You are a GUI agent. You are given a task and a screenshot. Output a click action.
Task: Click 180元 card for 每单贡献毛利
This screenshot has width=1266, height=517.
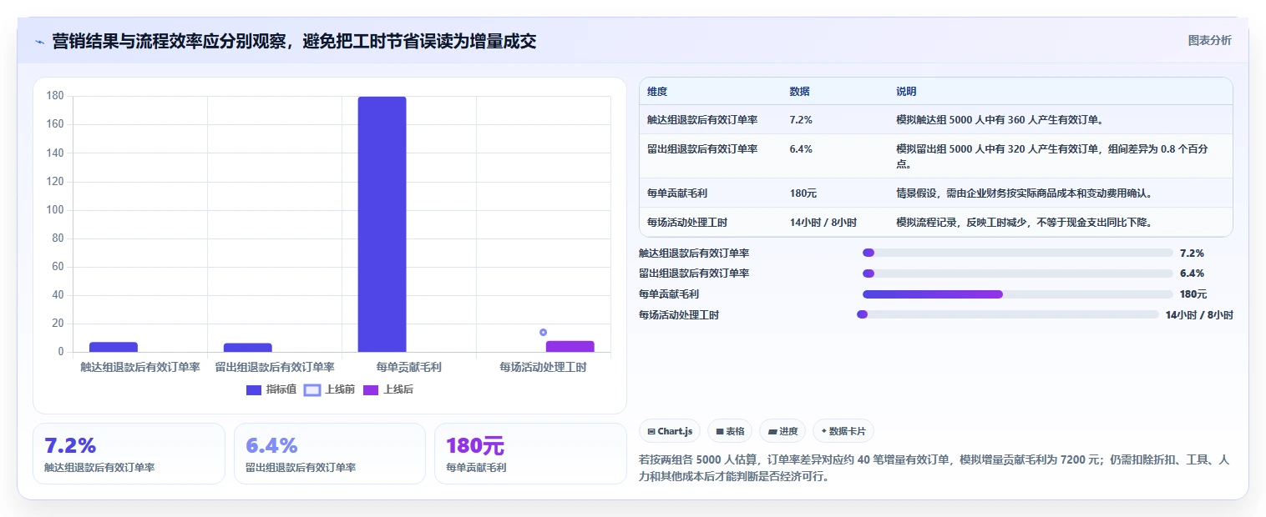point(530,454)
